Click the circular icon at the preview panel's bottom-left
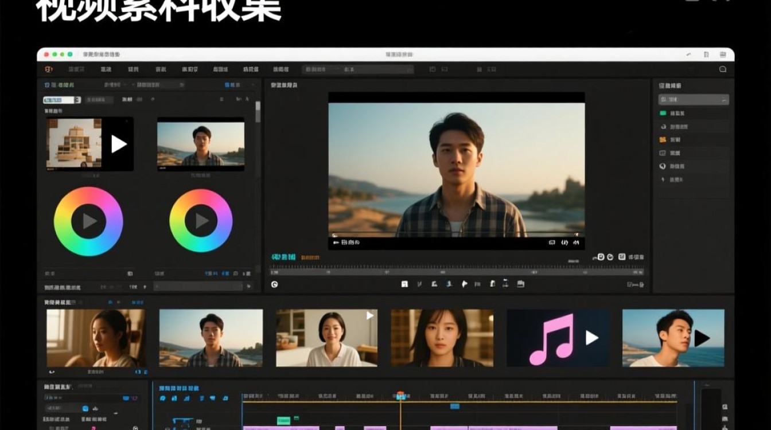The height and width of the screenshot is (430, 771). tap(274, 284)
